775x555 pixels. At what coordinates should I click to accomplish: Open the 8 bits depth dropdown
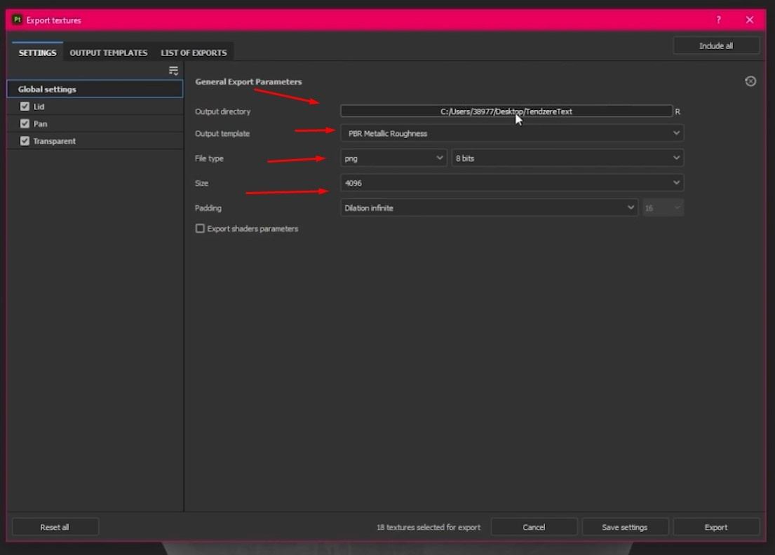click(567, 158)
